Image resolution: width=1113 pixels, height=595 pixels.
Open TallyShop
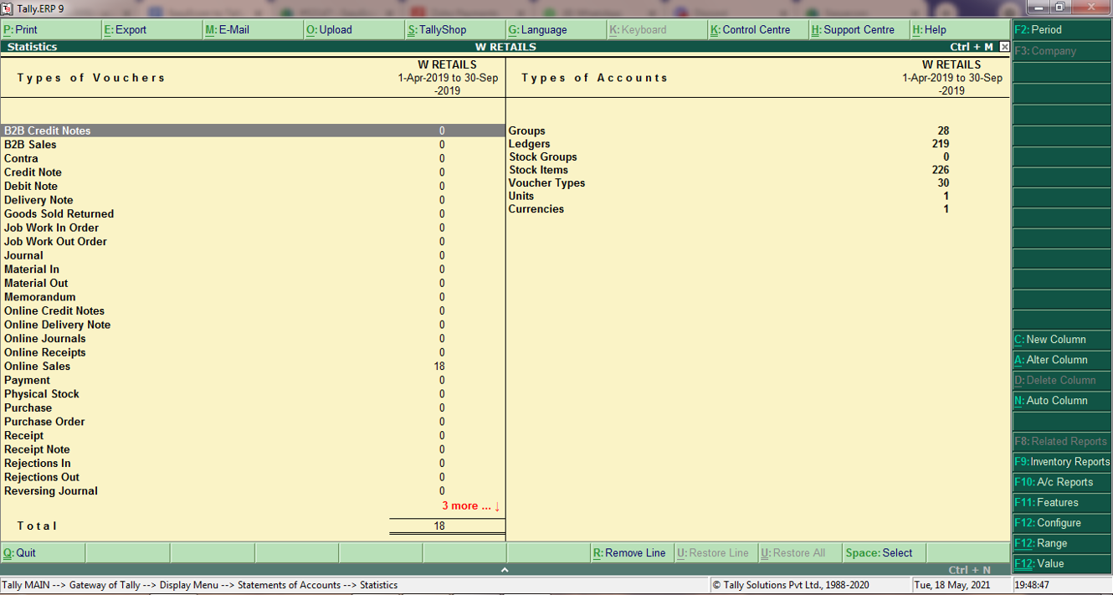click(x=455, y=29)
